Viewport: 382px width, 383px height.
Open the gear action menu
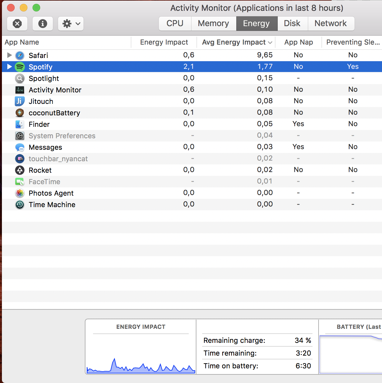pos(71,24)
